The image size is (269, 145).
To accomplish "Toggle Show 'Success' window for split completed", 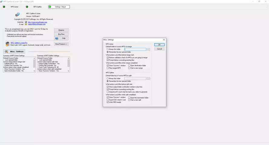I will pos(108,97).
